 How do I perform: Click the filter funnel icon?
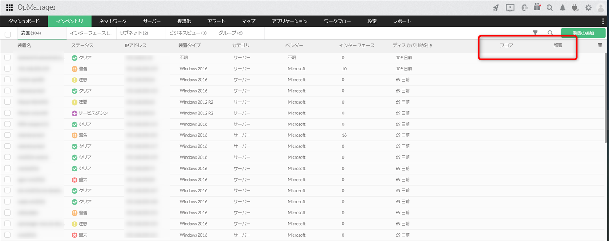click(x=535, y=33)
